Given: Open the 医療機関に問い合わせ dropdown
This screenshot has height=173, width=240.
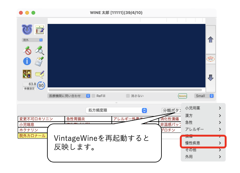Looking at the screenshot, I should tap(69, 96).
